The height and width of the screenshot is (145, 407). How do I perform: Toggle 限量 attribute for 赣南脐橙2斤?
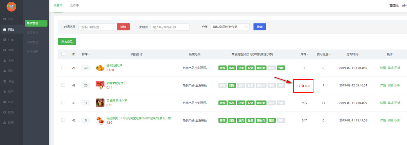(272, 68)
